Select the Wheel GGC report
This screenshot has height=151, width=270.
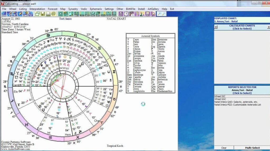point(220,99)
